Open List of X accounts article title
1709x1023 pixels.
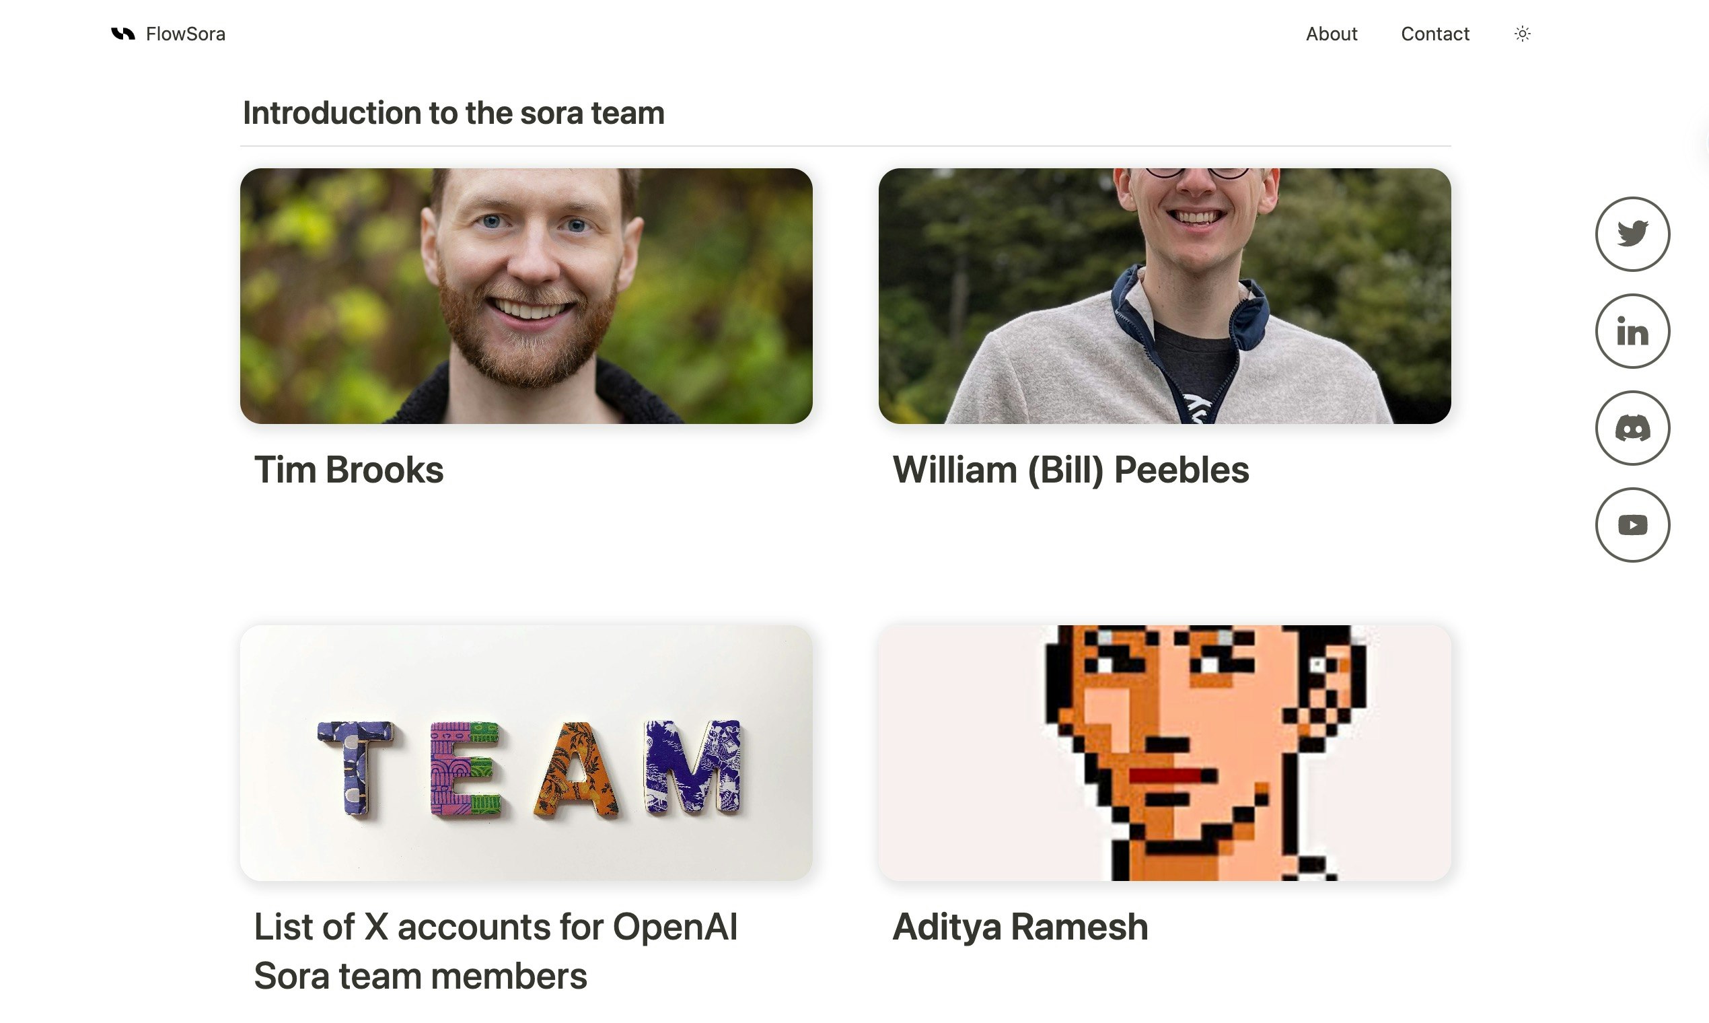pos(495,951)
